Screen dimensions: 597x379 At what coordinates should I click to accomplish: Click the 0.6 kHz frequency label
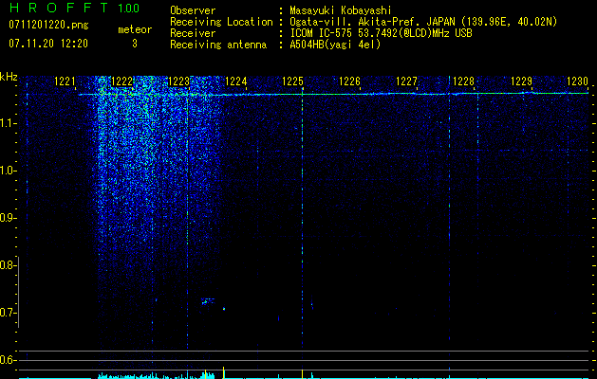pyautogui.click(x=7, y=360)
